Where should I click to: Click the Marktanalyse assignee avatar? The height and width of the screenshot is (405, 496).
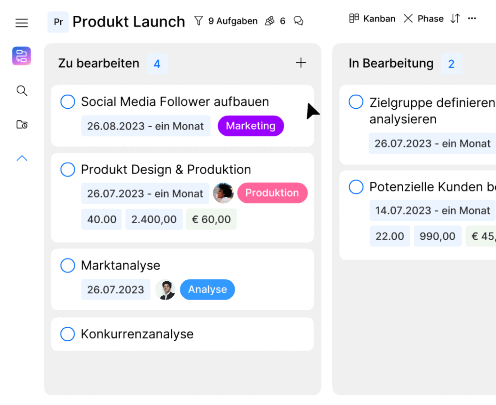(165, 289)
